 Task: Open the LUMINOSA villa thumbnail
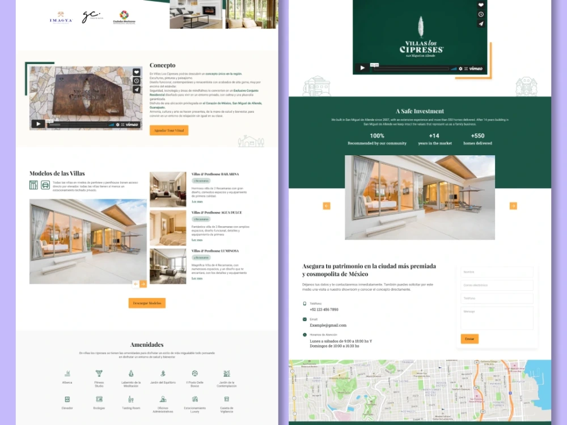168,266
